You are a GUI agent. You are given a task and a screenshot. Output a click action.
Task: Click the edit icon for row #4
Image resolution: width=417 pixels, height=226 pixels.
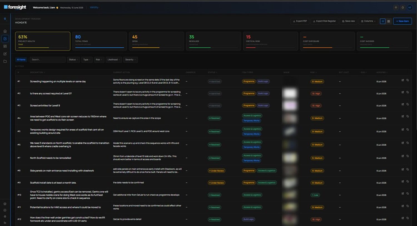[403, 116]
